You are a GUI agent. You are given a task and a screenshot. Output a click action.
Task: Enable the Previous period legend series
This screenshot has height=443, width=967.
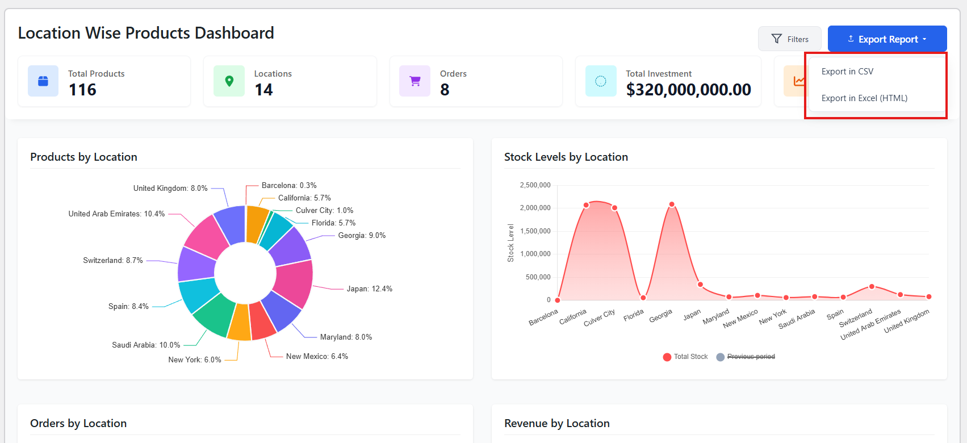pyautogui.click(x=751, y=357)
